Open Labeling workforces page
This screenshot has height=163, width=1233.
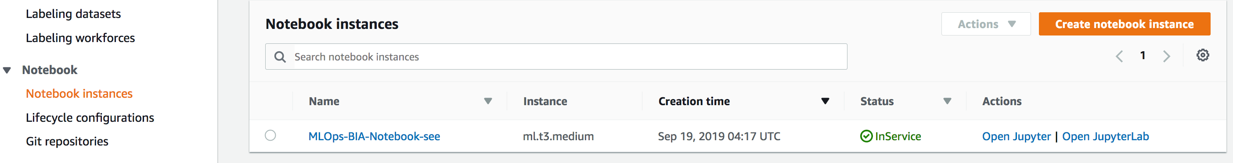tap(80, 38)
